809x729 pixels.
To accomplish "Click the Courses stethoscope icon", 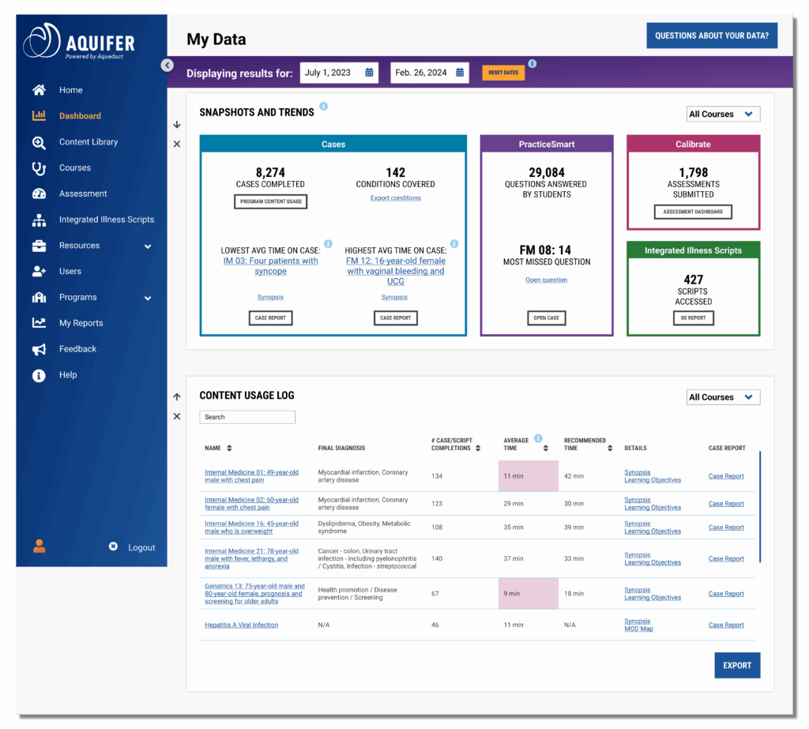I will 39,169.
